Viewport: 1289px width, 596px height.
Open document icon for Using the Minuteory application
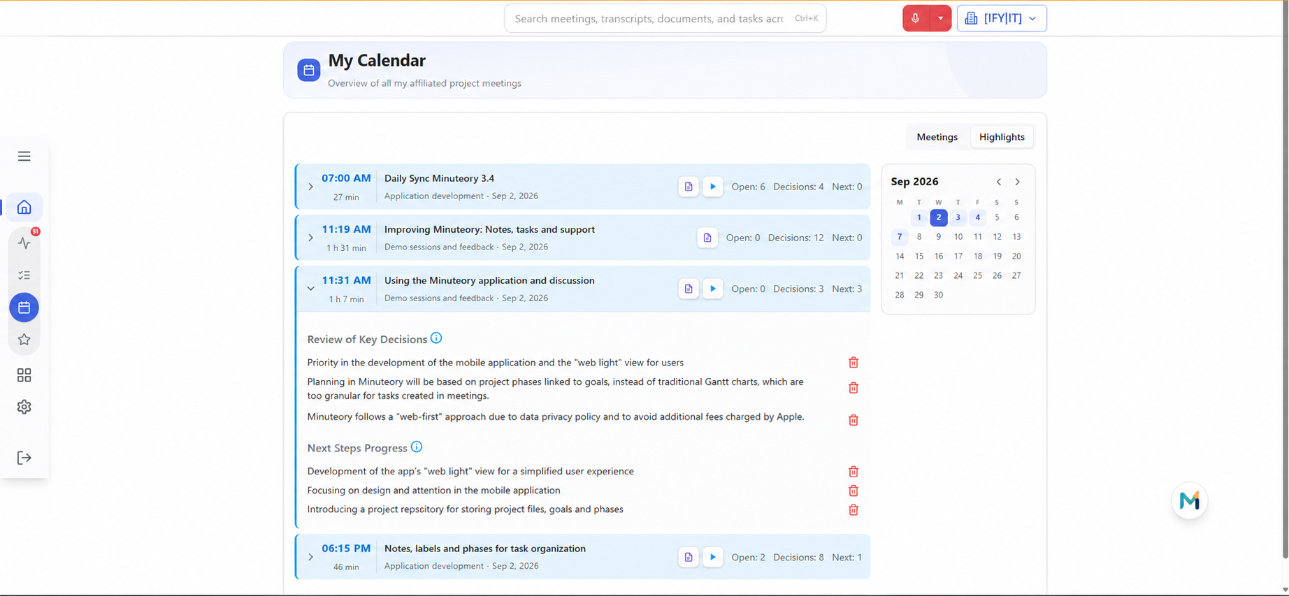point(689,289)
